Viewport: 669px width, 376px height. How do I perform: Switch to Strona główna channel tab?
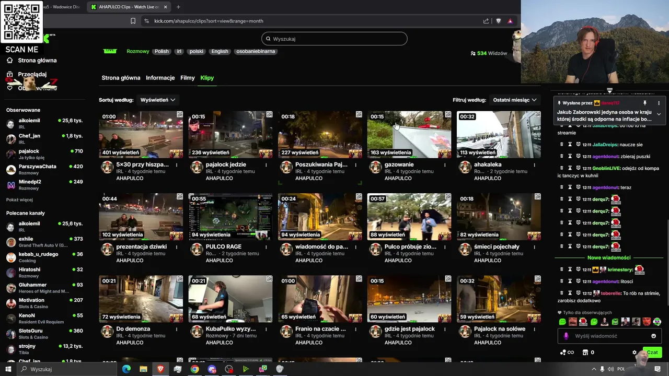pos(121,78)
